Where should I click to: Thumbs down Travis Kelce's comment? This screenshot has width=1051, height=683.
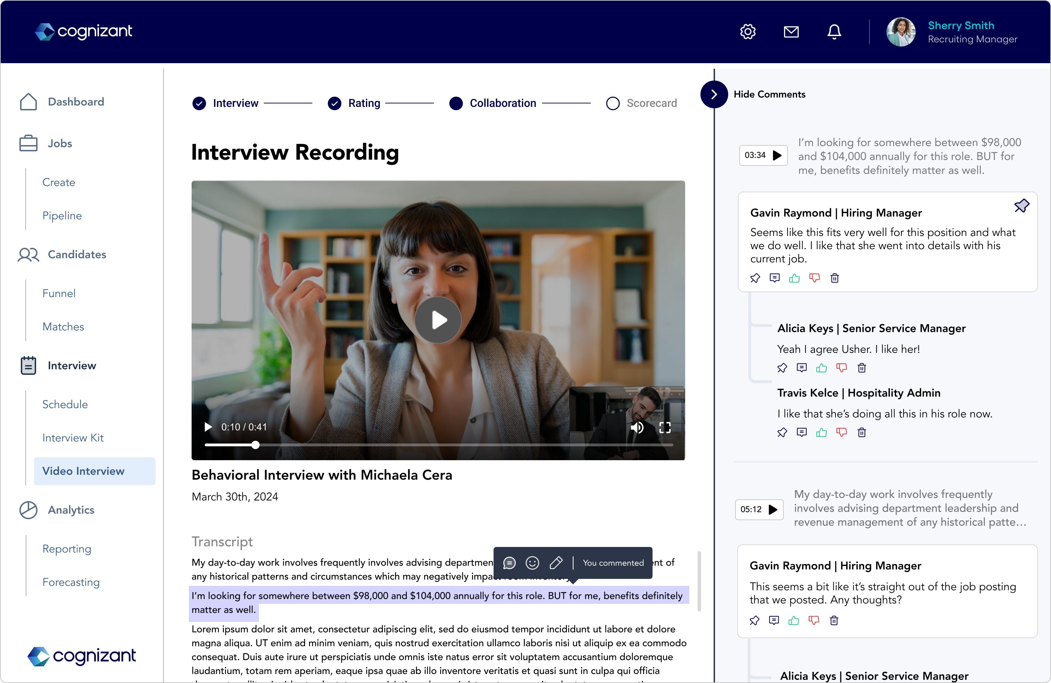(x=841, y=432)
